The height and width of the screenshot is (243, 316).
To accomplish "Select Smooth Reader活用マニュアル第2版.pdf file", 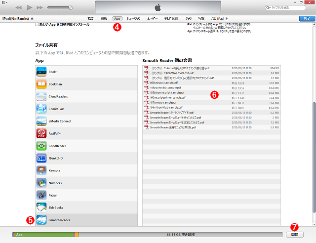I will pos(211,127).
